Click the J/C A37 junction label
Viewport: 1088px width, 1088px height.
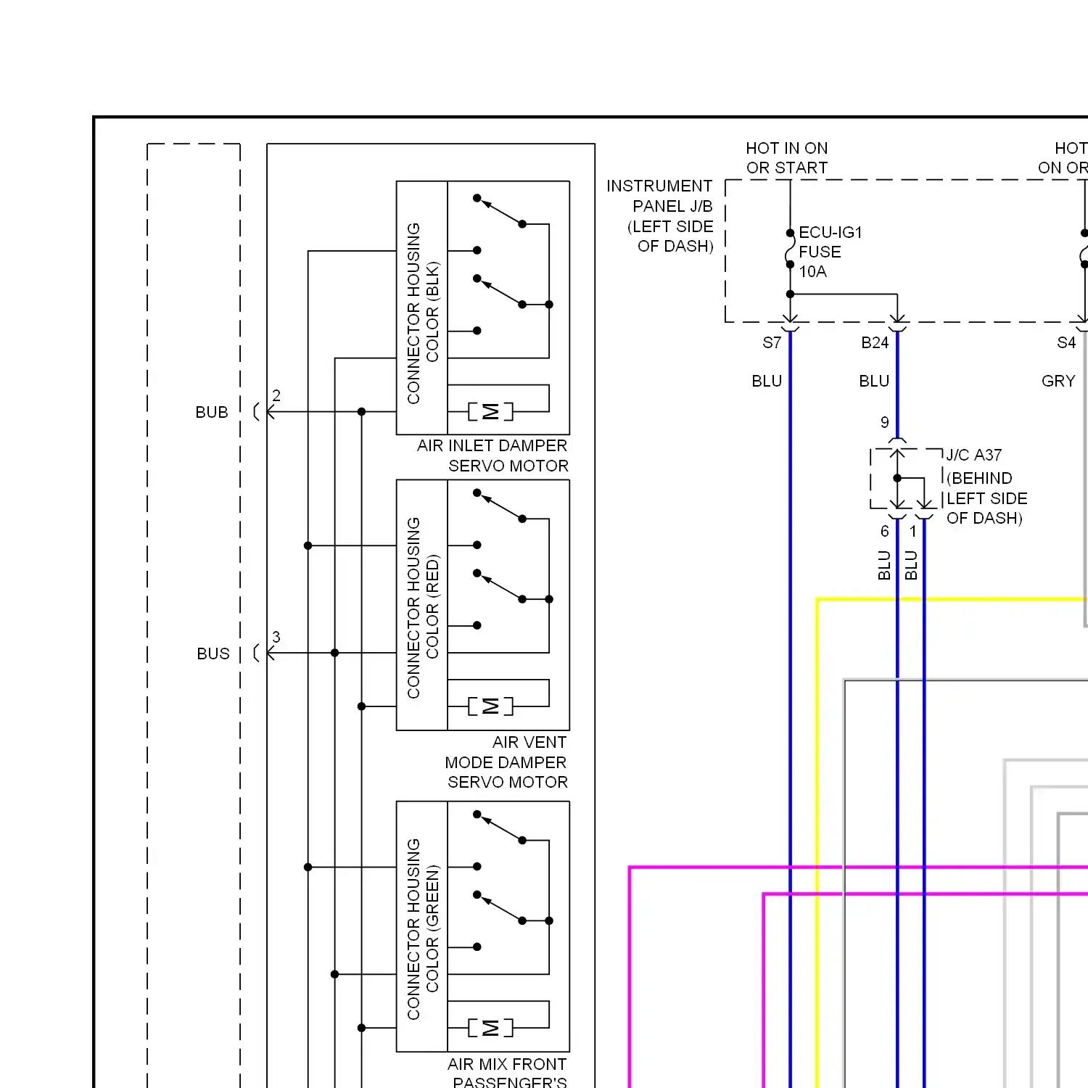[x=974, y=455]
